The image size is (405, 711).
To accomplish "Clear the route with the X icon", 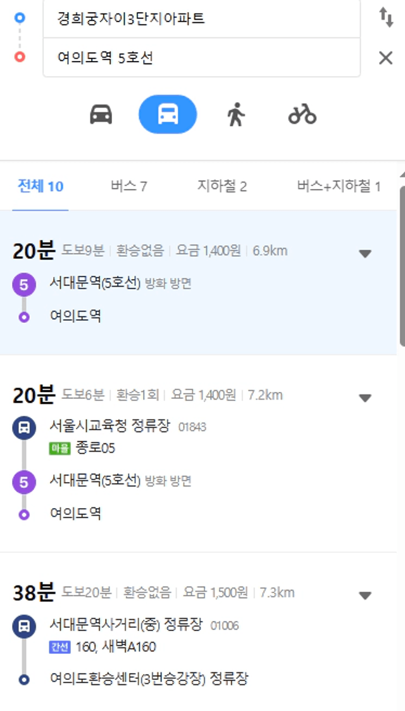I will tap(385, 58).
